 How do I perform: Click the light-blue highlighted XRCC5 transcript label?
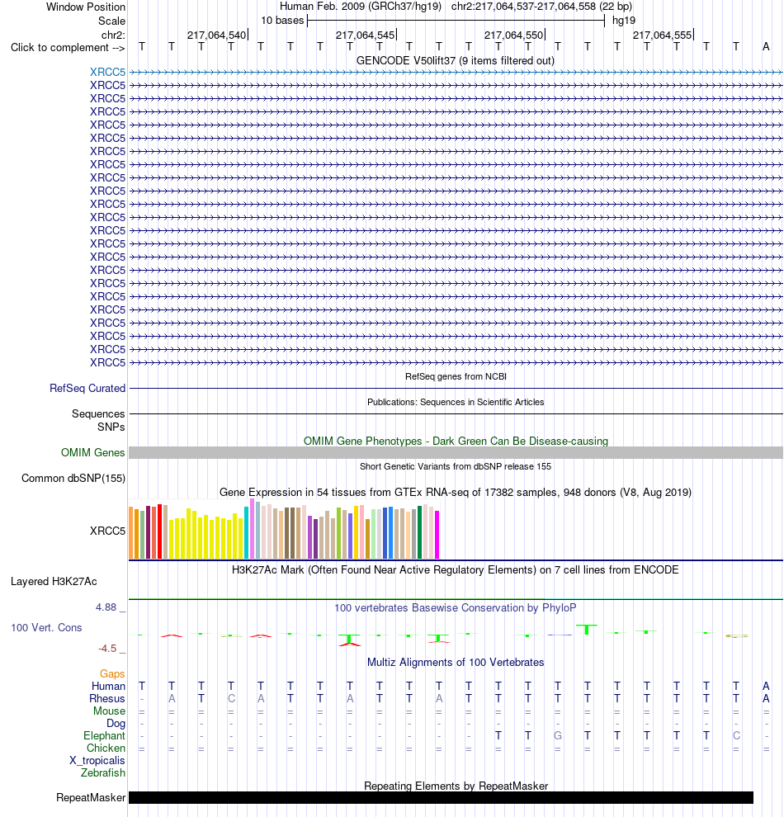107,72
